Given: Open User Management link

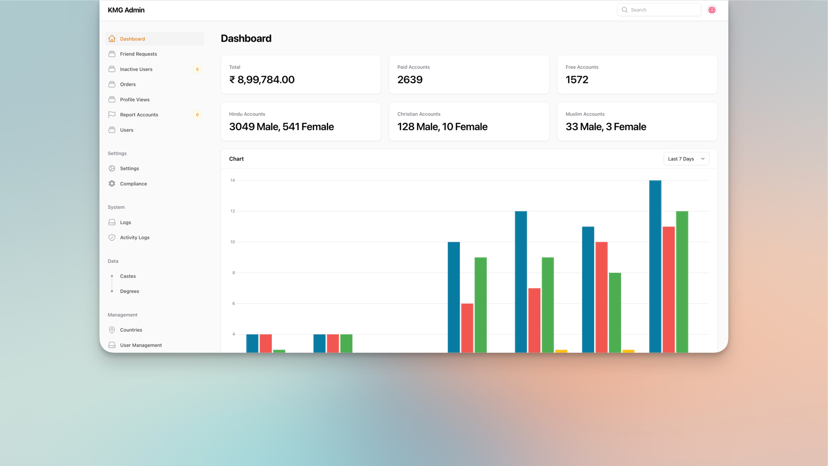Looking at the screenshot, I should [141, 345].
